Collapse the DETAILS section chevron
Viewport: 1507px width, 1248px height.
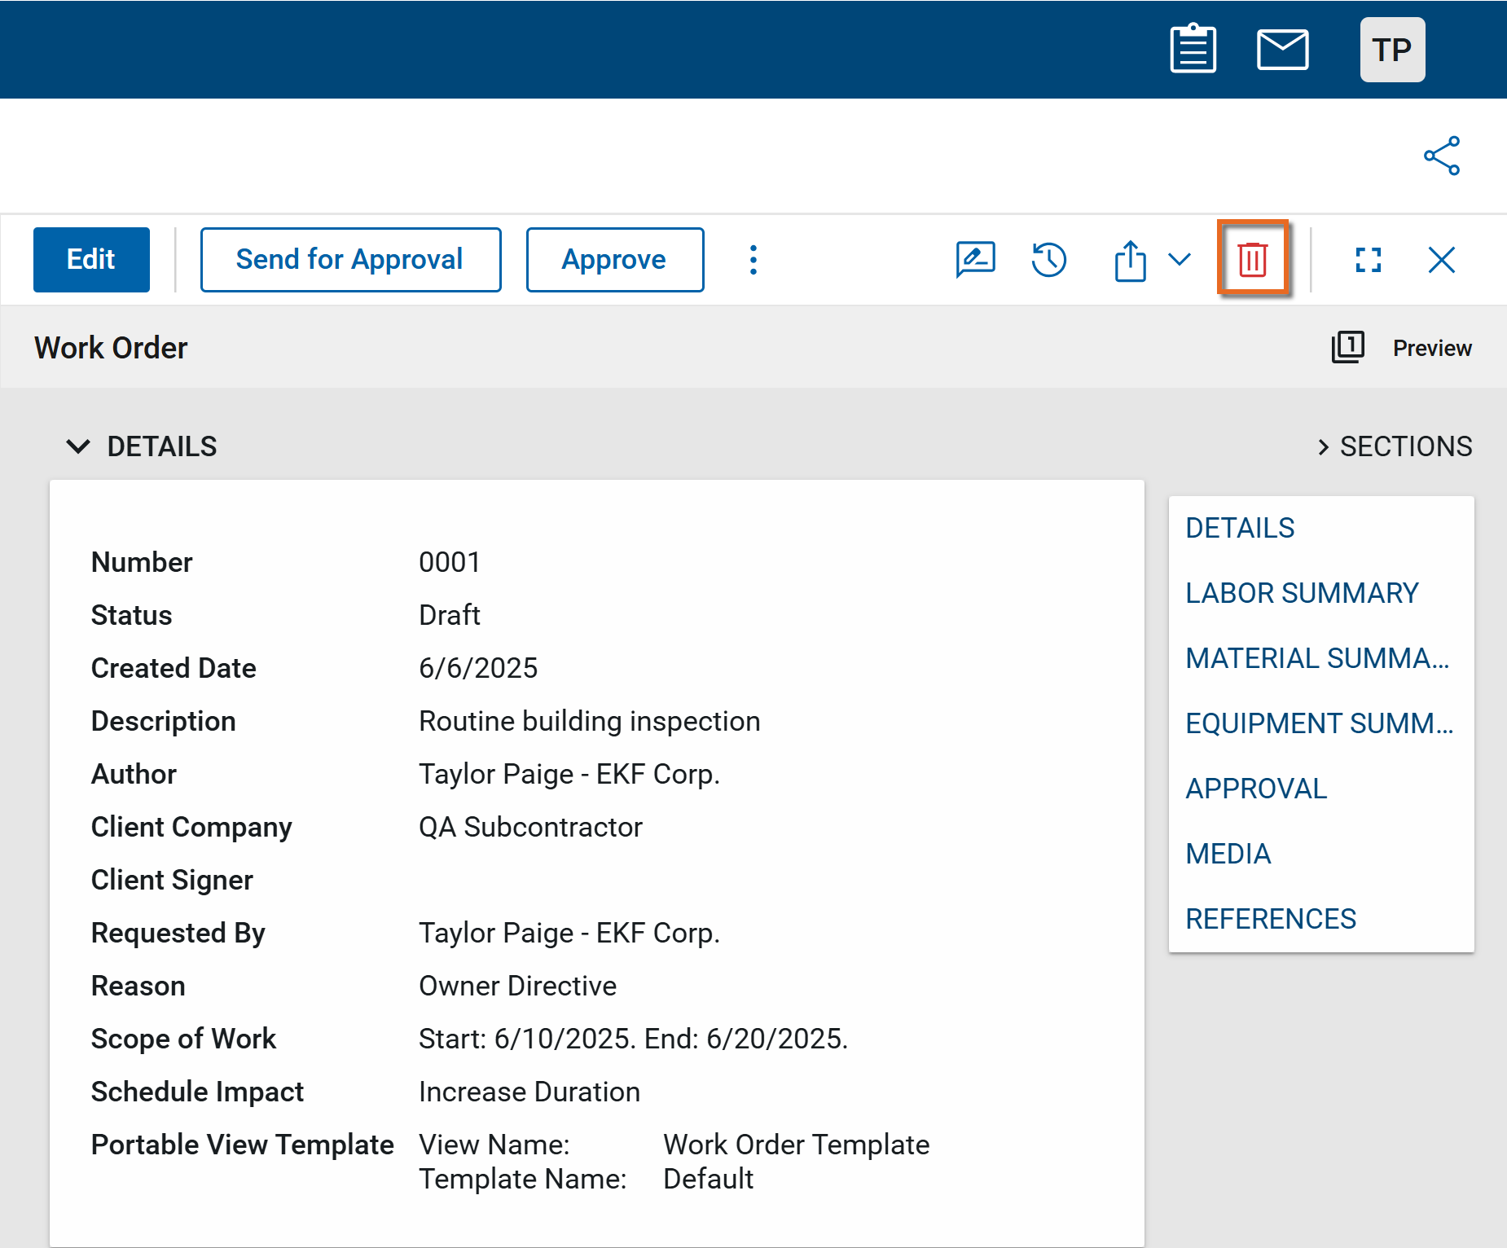[x=78, y=446]
